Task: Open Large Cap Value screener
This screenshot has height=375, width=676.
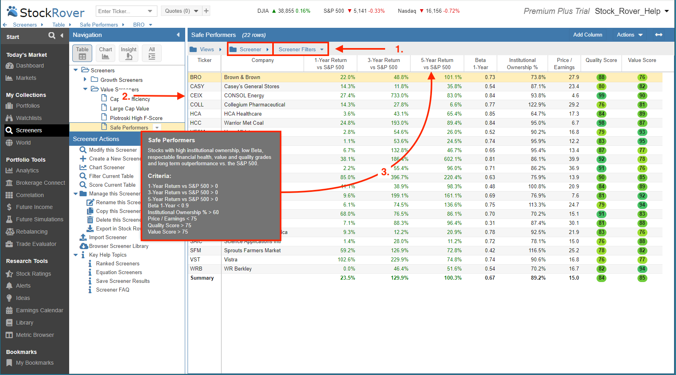Action: pyautogui.click(x=129, y=108)
